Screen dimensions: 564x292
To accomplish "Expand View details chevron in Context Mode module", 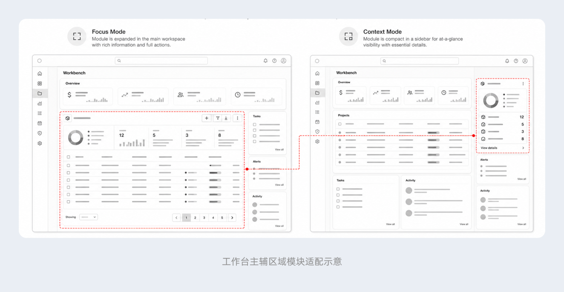I will click(x=523, y=148).
